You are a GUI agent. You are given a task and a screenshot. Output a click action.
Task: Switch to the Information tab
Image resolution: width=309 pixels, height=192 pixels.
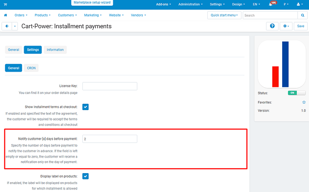click(x=55, y=50)
